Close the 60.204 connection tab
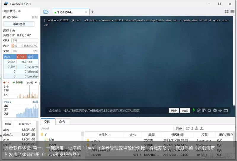 [x=86, y=12]
